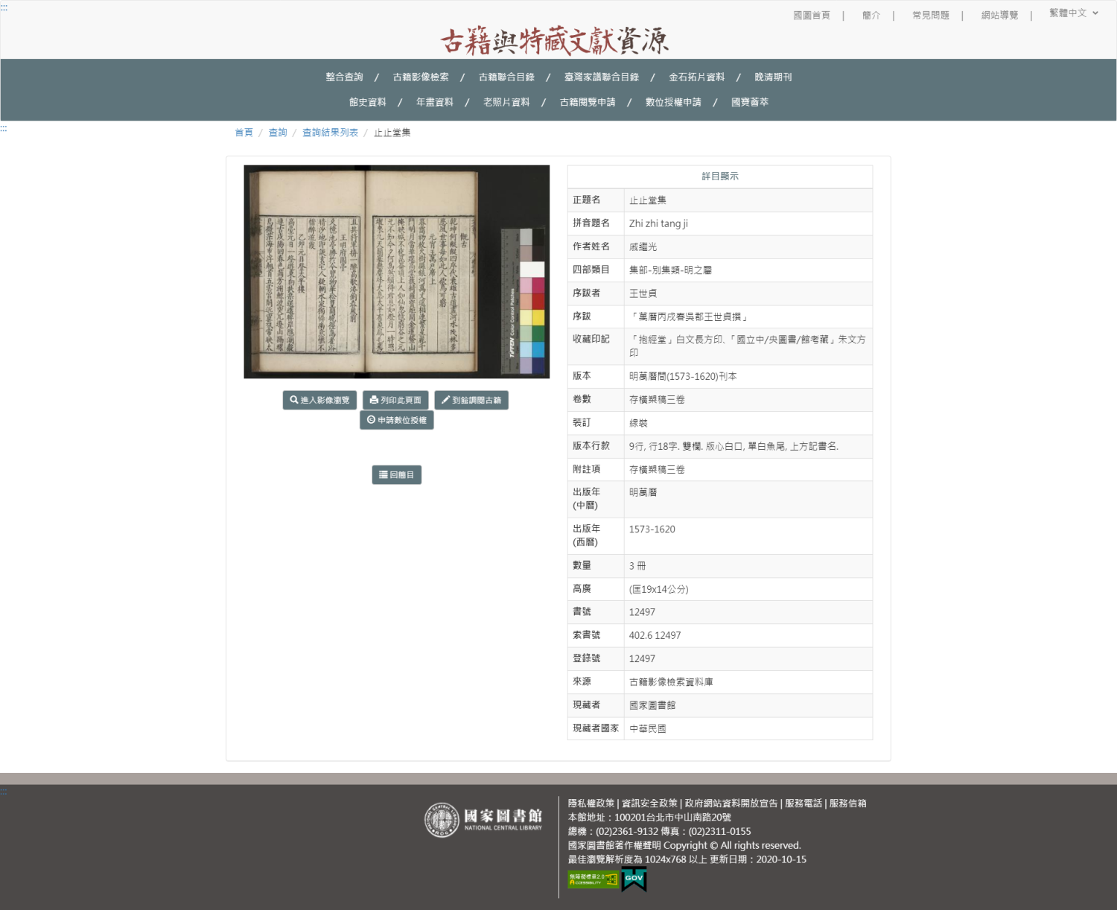Open the 國寶菁萃 page
The height and width of the screenshot is (910, 1117).
tap(750, 102)
